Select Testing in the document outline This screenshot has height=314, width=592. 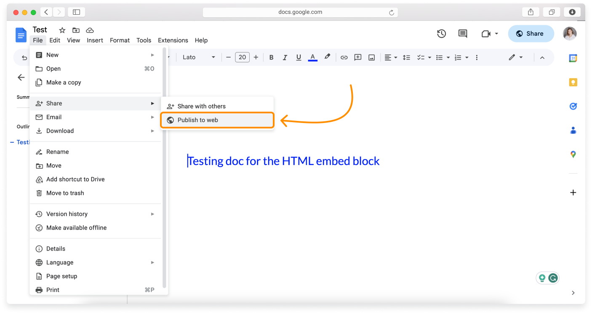click(x=23, y=142)
